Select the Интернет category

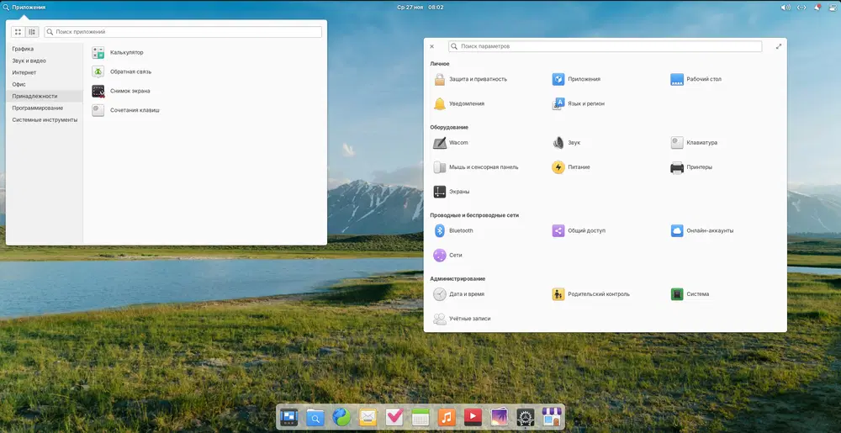point(24,72)
